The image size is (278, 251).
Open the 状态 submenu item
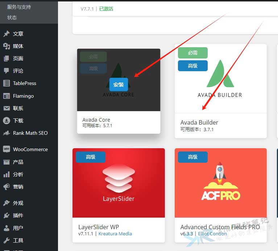click(12, 17)
